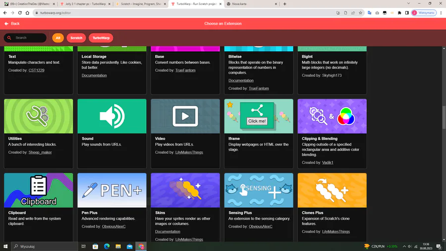This screenshot has height=251, width=446.
Task: Show hidden tray icons chevron
Action: tap(404, 247)
